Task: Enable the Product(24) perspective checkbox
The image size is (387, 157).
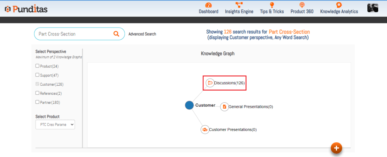Action: pos(37,66)
